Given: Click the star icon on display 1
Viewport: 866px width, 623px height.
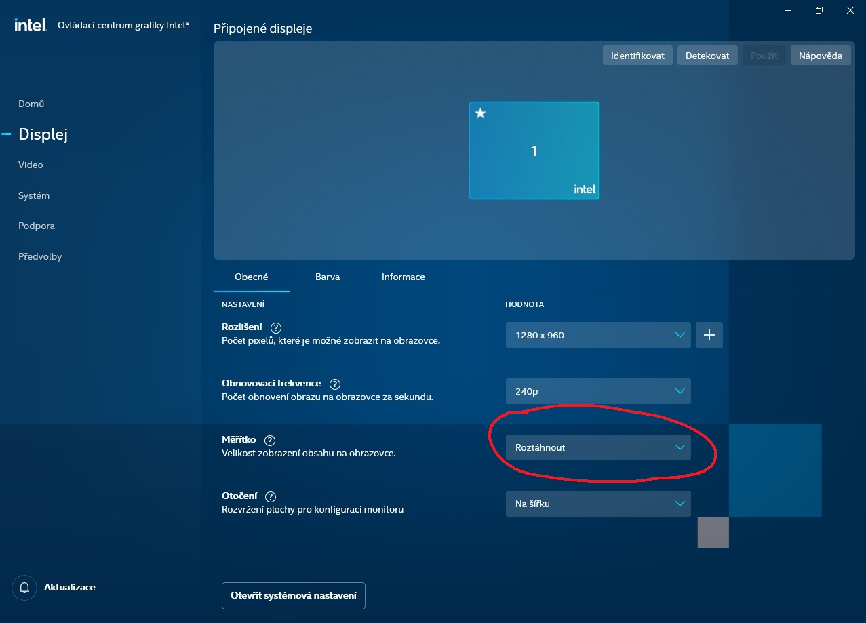Looking at the screenshot, I should (480, 113).
